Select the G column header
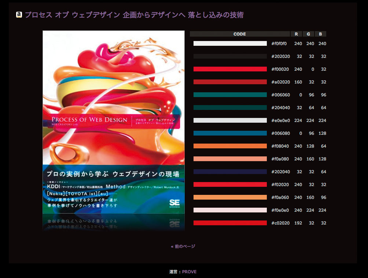Image resolution: width=368 pixels, height=278 pixels. coord(308,34)
